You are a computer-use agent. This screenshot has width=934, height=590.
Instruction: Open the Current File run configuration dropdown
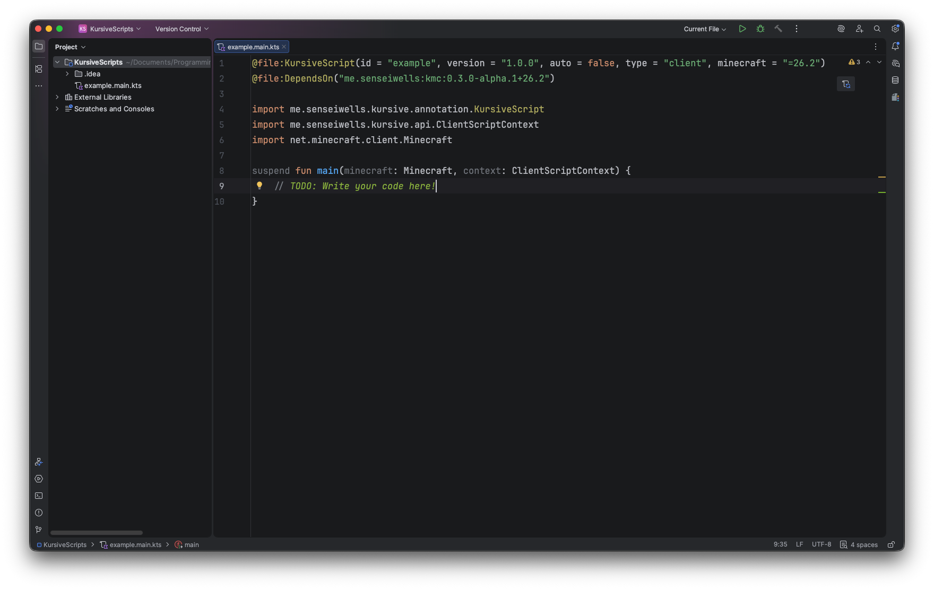(705, 29)
